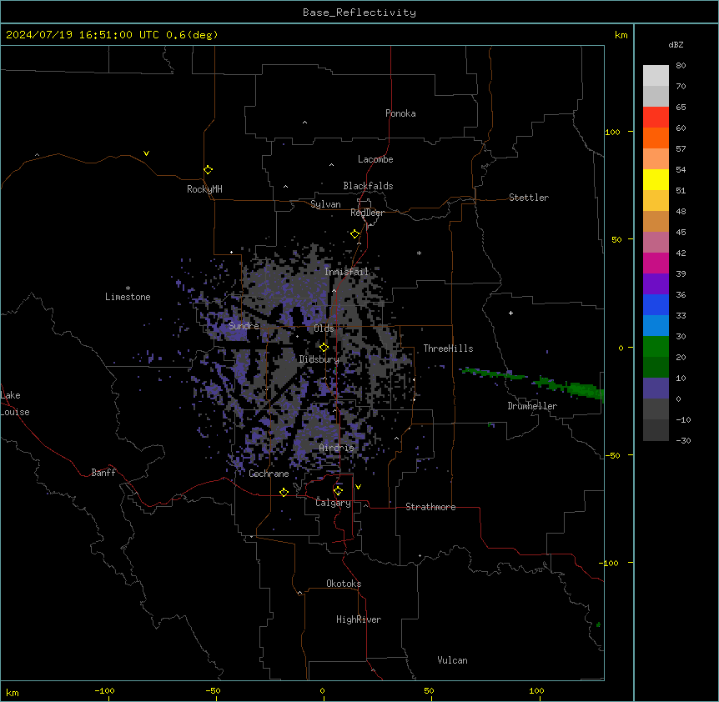719x702 pixels.
Task: Click the light gray 80-70 dBZ swatch
Action: point(656,75)
